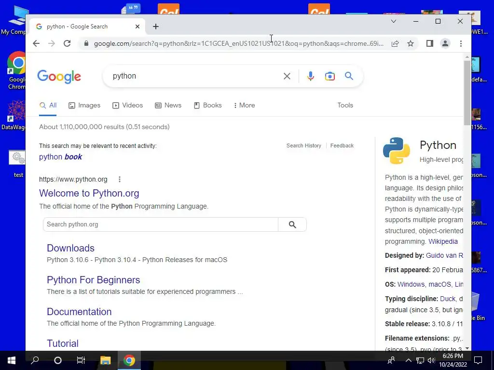
Task: Switch to the News tab
Action: (168, 106)
